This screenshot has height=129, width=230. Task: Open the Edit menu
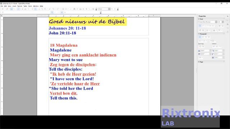pyautogui.click(x=5, y=6)
